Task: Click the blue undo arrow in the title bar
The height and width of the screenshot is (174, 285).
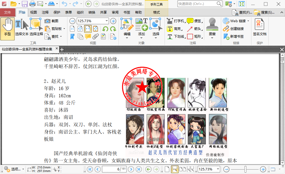Action: point(64,4)
